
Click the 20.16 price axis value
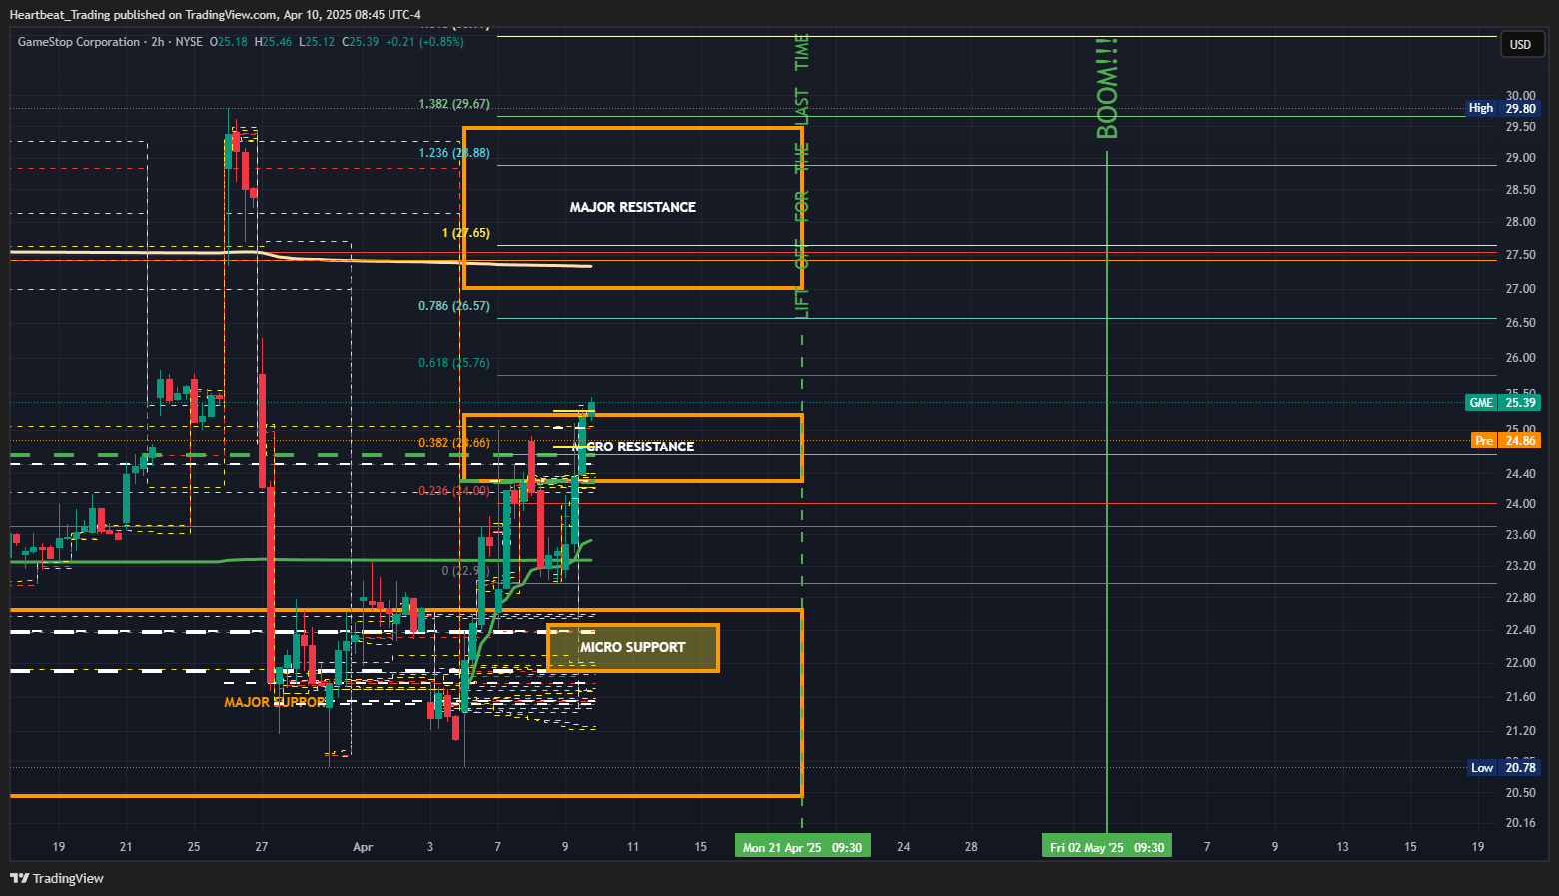[1520, 823]
